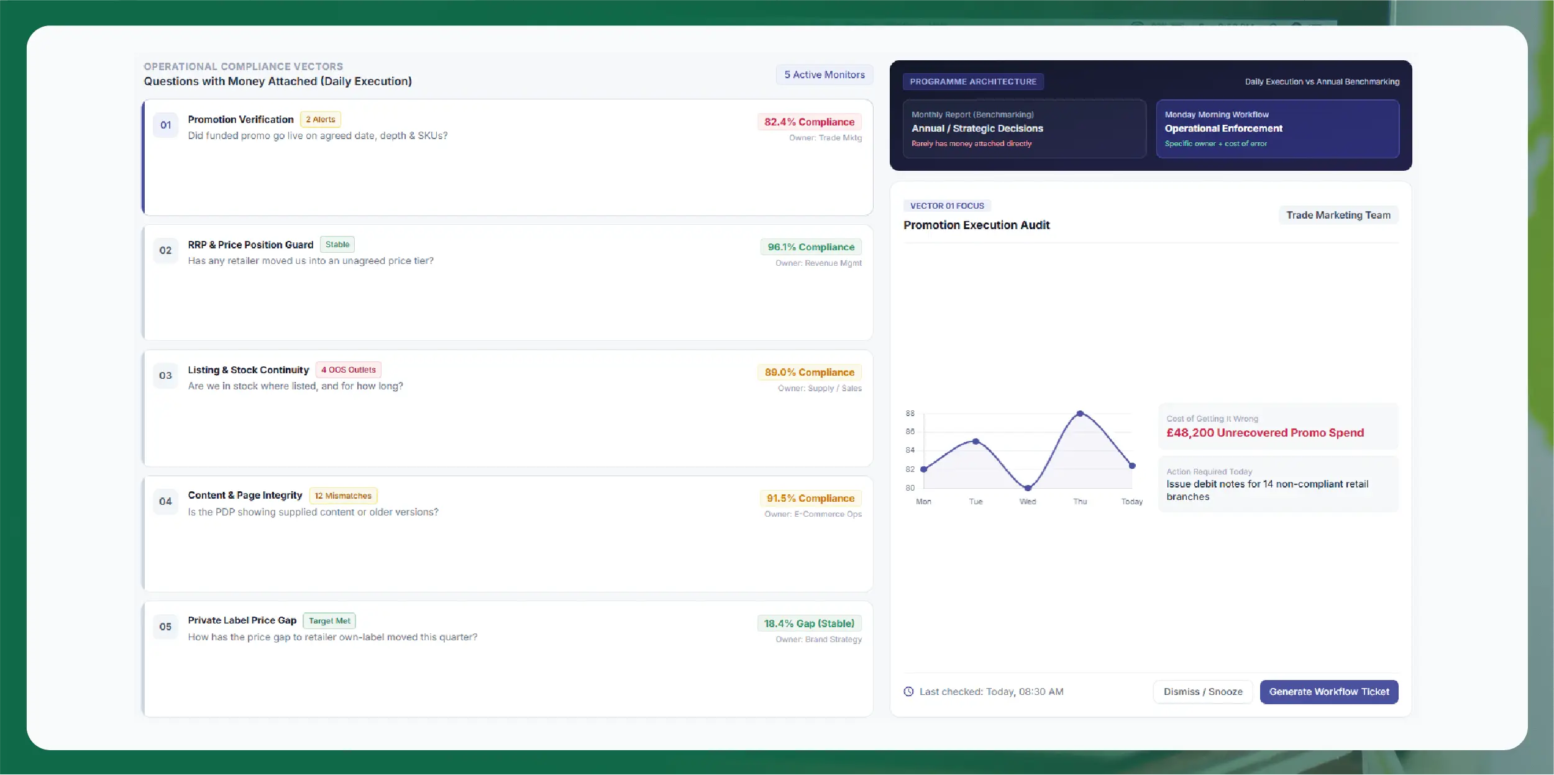Viewport: 1554px width, 775px height.
Task: Click the Today data point on chart
Action: click(1132, 466)
